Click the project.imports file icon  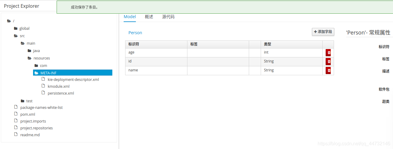(16, 121)
